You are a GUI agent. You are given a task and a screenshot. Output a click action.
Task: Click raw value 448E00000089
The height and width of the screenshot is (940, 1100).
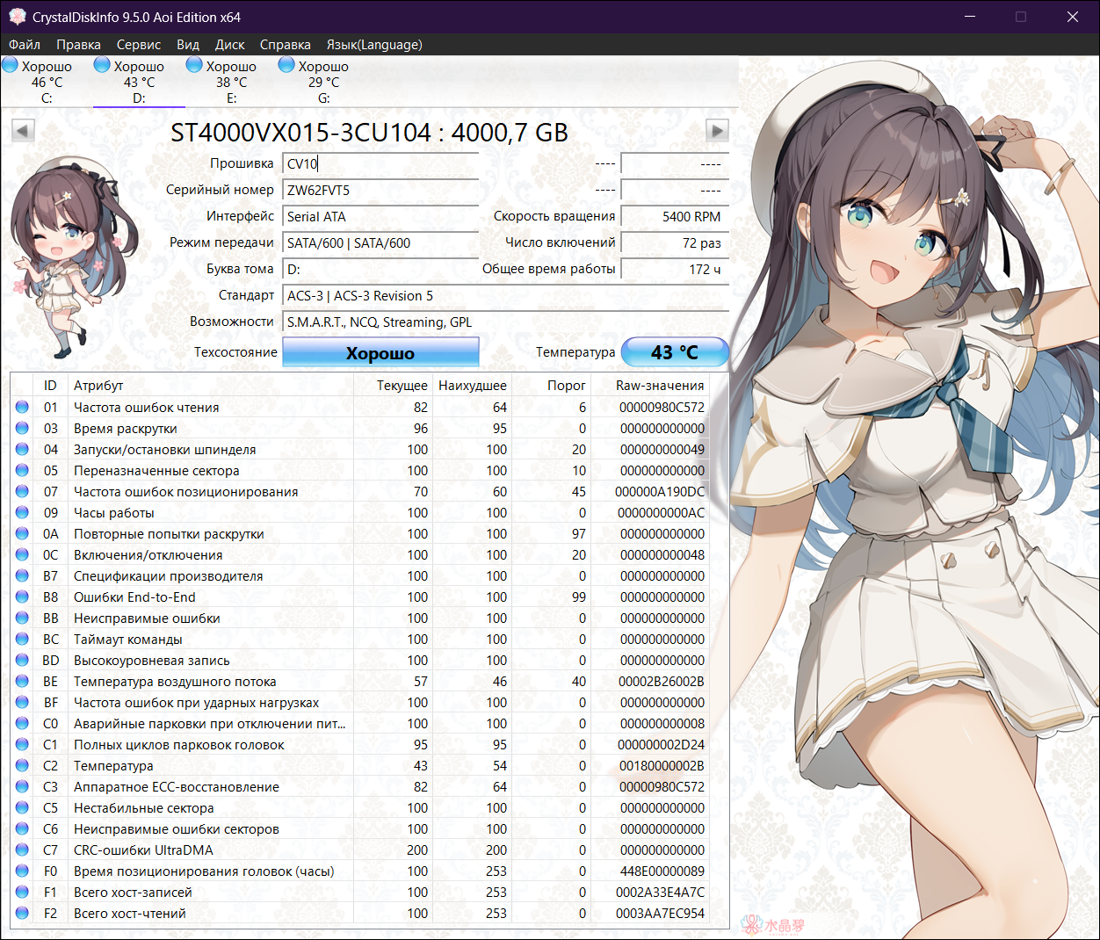pos(662,871)
